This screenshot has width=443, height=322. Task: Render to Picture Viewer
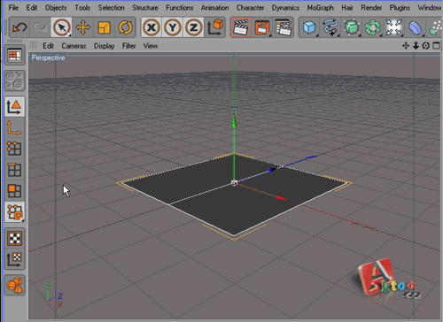point(262,27)
